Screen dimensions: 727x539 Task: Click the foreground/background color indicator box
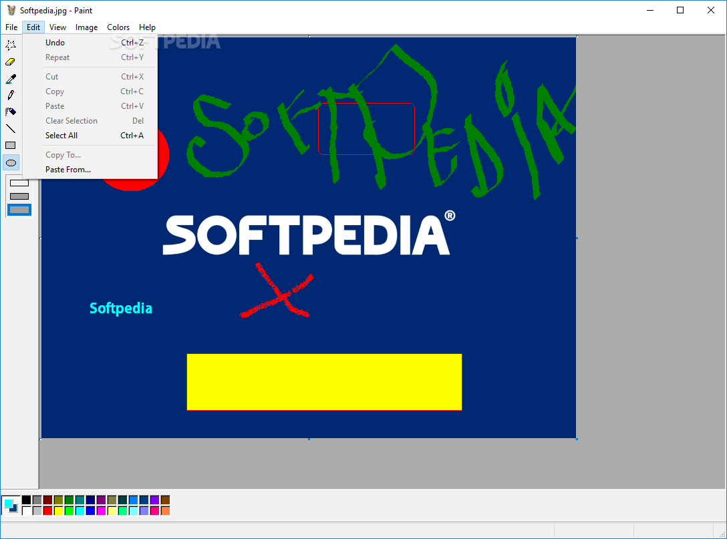pos(10,505)
